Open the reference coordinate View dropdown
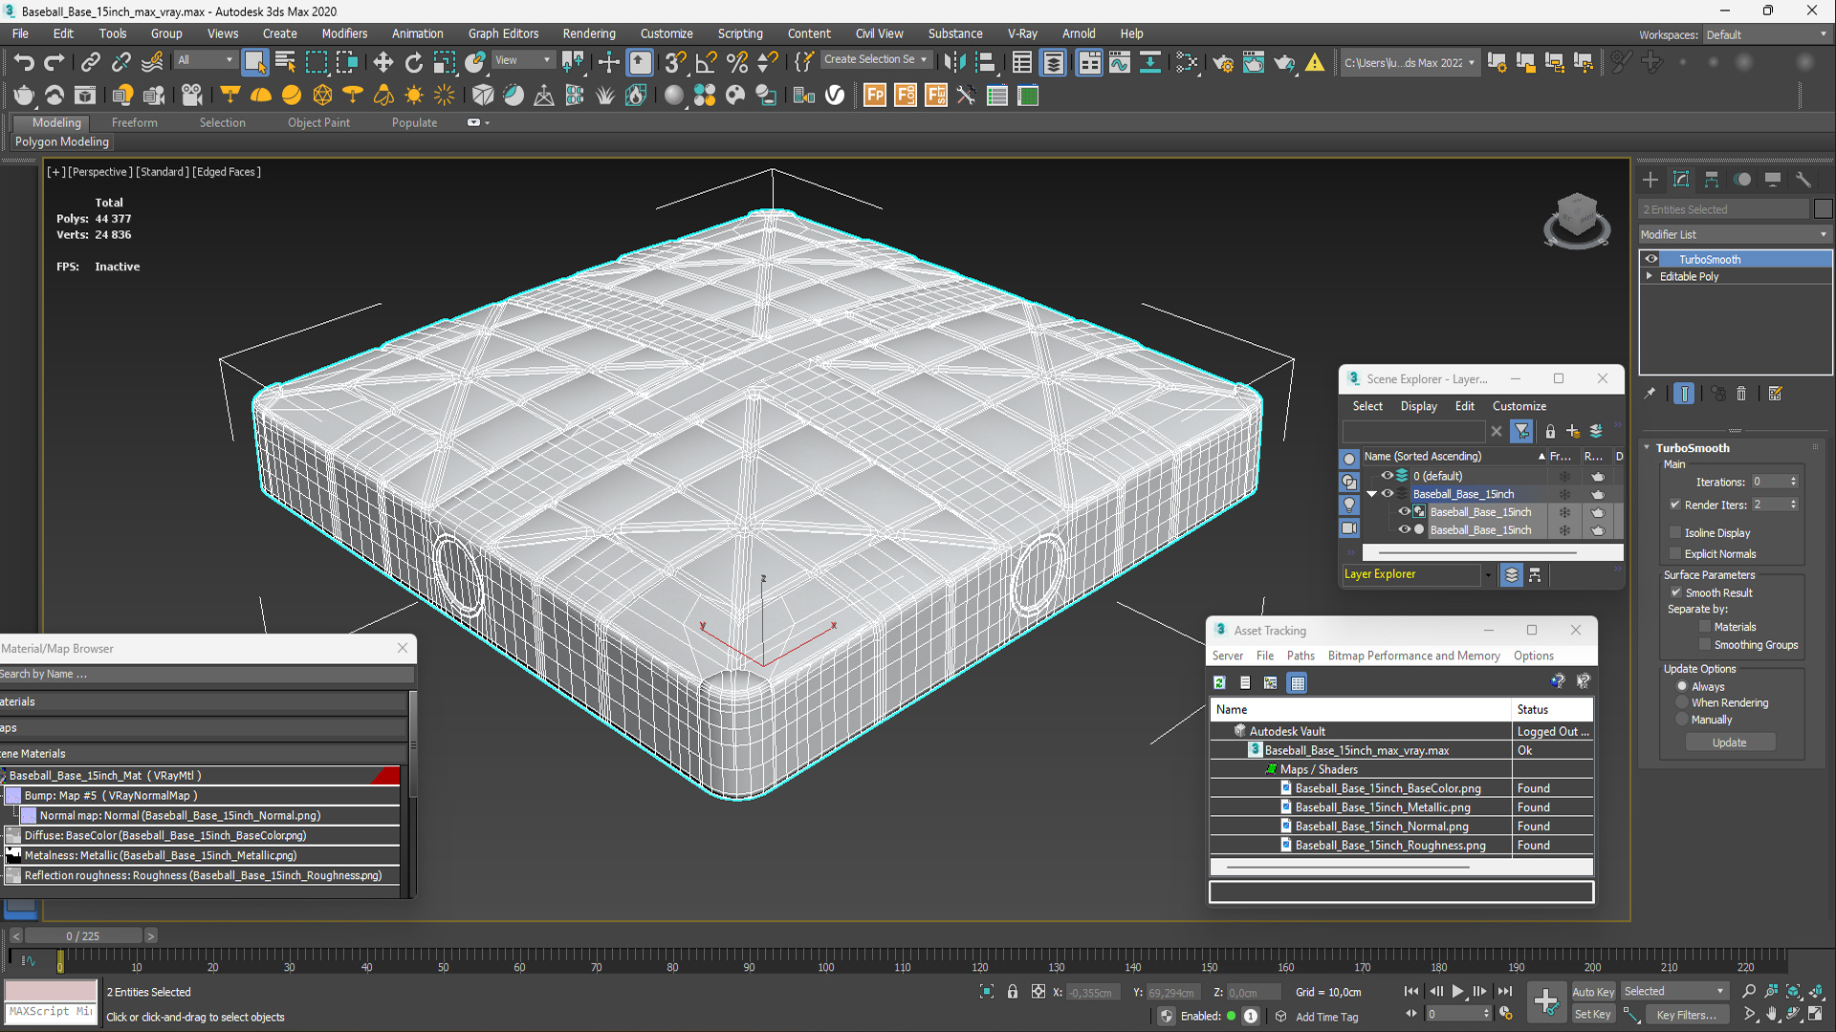Viewport: 1836px width, 1032px height. (x=522, y=60)
